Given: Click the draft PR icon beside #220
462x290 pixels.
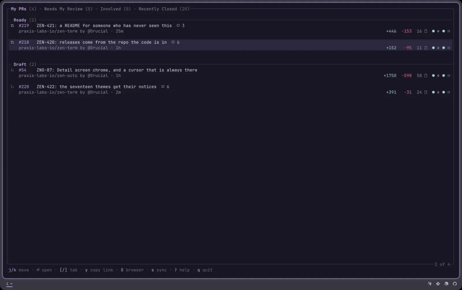Looking at the screenshot, I should [x=12, y=87].
